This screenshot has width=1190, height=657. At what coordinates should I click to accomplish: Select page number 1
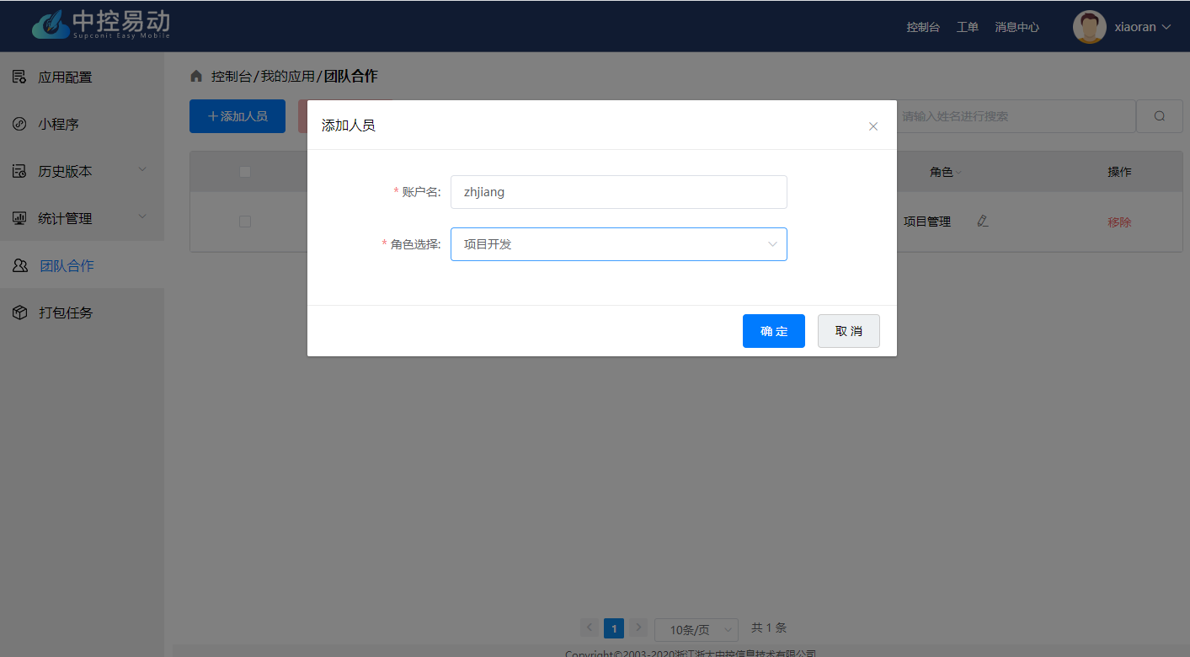coord(614,628)
